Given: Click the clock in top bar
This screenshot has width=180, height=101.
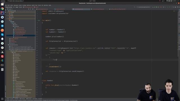Looking at the screenshot, I should click(93, 1).
